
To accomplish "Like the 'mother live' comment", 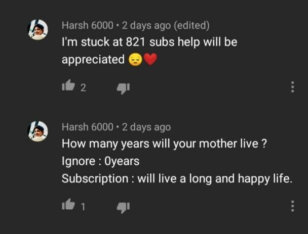I will (x=67, y=205).
